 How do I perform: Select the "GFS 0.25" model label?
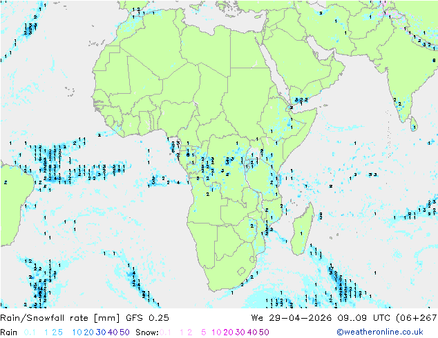pyautogui.click(x=147, y=318)
